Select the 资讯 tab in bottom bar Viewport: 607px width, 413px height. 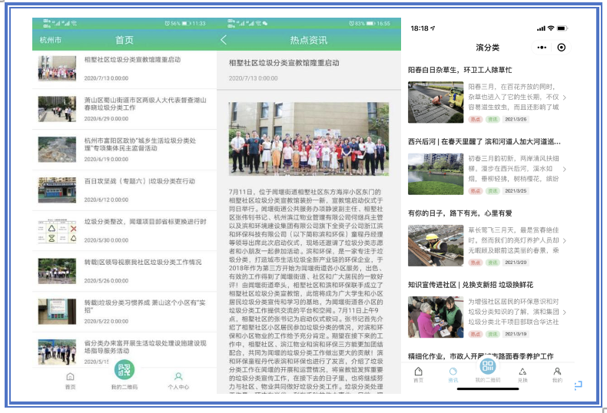coord(453,373)
